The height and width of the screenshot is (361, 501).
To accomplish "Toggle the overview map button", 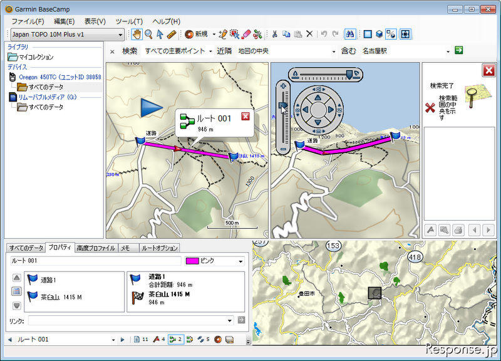I will (x=405, y=34).
